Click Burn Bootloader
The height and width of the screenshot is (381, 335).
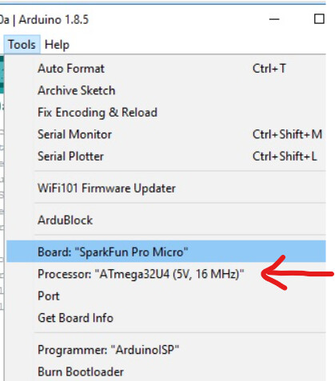(166, 371)
